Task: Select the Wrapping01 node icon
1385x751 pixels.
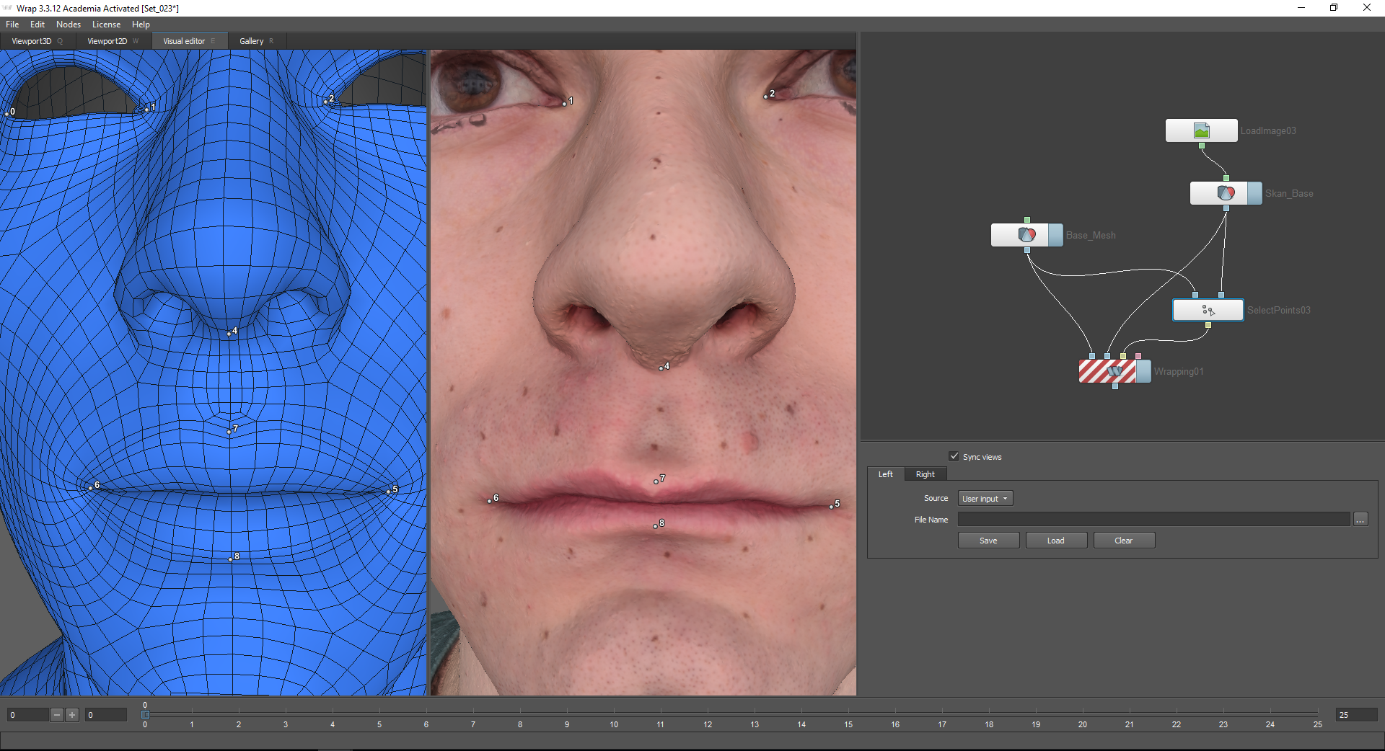Action: 1114,371
